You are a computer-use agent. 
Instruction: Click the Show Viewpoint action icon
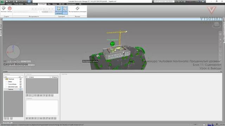[33, 118]
